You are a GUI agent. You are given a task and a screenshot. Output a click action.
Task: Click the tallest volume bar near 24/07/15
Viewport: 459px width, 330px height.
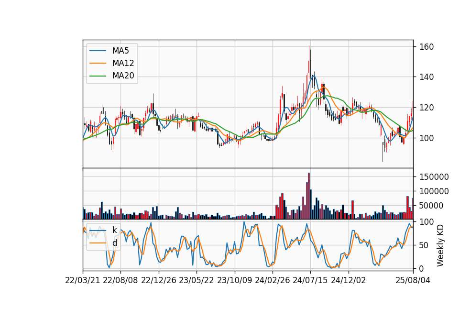[309, 196]
